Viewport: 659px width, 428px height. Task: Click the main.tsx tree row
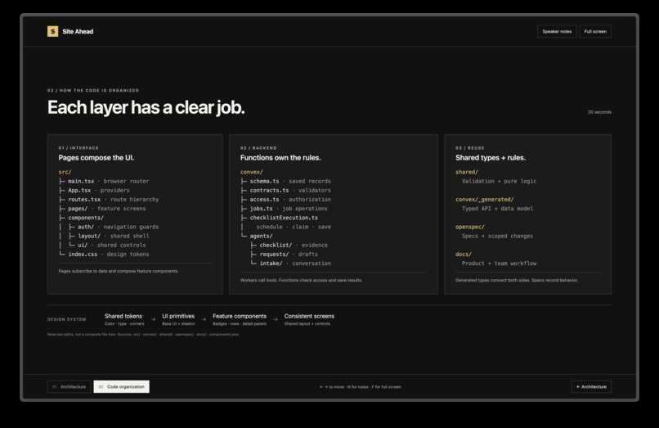click(104, 181)
